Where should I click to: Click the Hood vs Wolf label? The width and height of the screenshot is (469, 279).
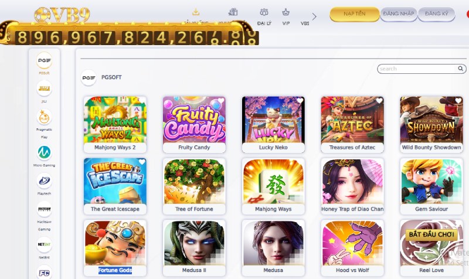[352, 270]
